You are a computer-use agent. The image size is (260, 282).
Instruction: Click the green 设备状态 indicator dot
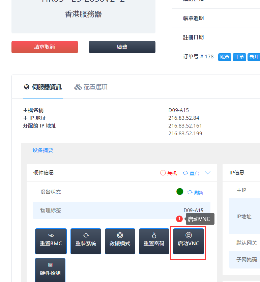coord(180,192)
